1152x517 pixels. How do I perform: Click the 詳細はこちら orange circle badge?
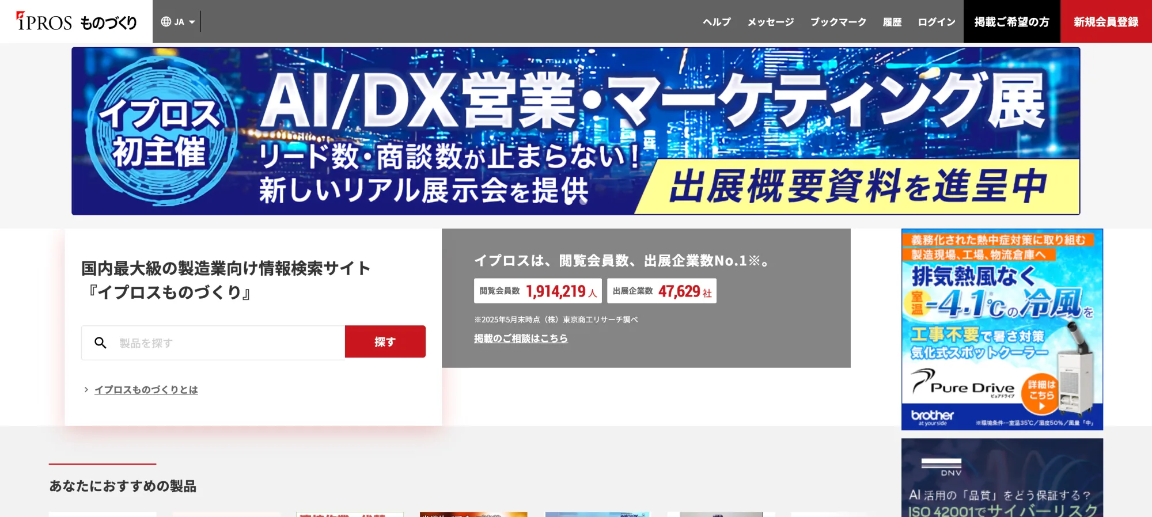1041,394
